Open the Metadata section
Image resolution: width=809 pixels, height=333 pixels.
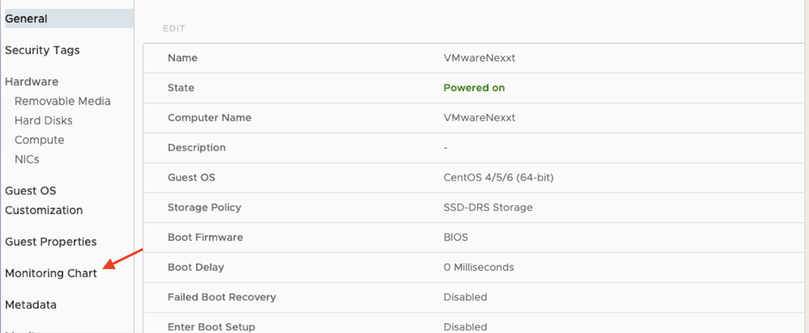30,304
